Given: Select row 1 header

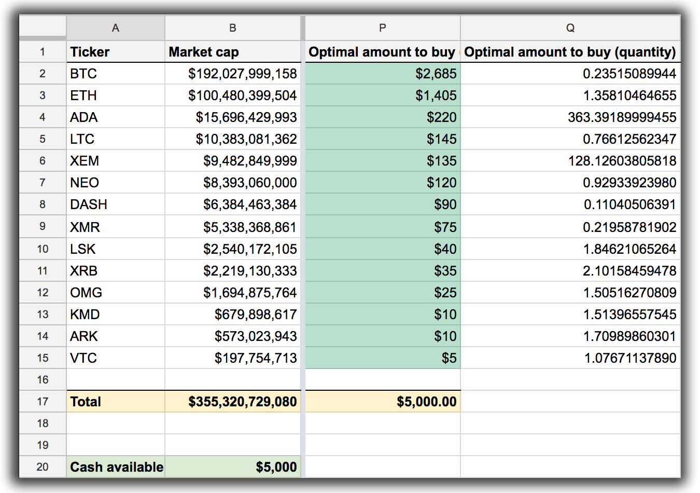Looking at the screenshot, I should (43, 52).
